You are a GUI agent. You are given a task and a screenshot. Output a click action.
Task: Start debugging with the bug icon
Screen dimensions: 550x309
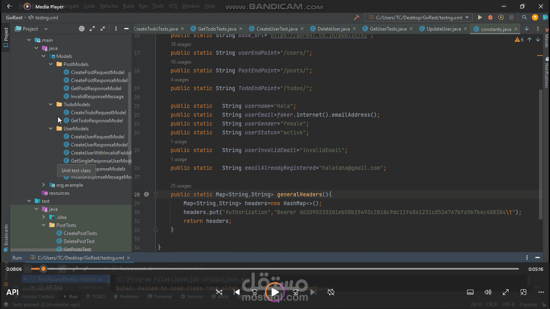(490, 18)
